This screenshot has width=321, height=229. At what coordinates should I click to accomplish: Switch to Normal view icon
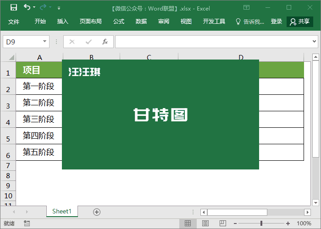[x=188, y=224]
